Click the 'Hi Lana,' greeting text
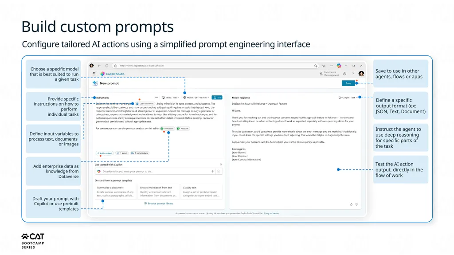Image resolution: width=454 pixels, height=255 pixels. coord(236,110)
